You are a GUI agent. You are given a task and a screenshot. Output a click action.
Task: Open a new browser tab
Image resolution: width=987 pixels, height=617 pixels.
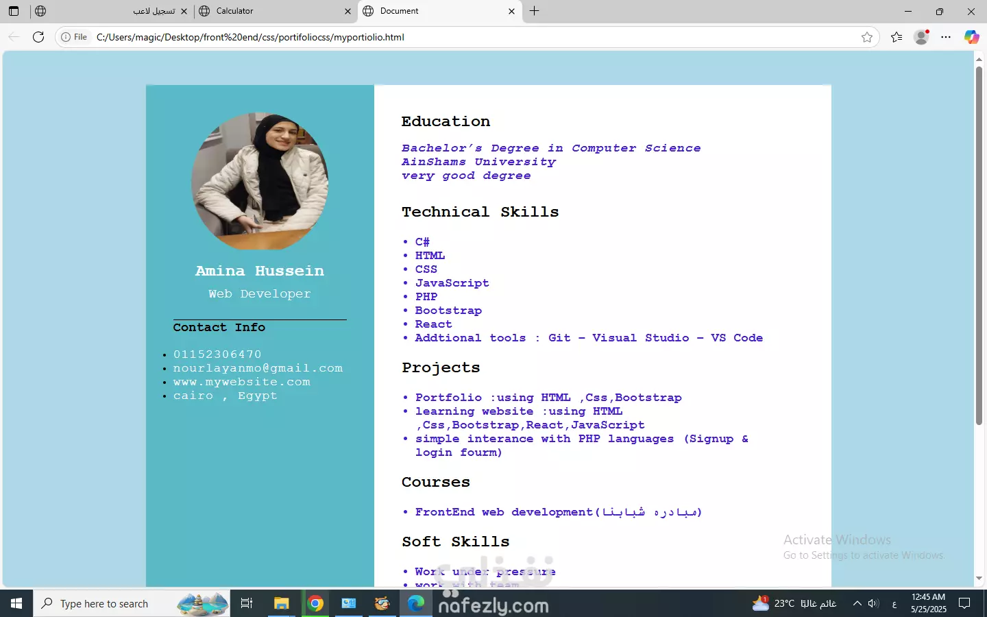pyautogui.click(x=535, y=11)
